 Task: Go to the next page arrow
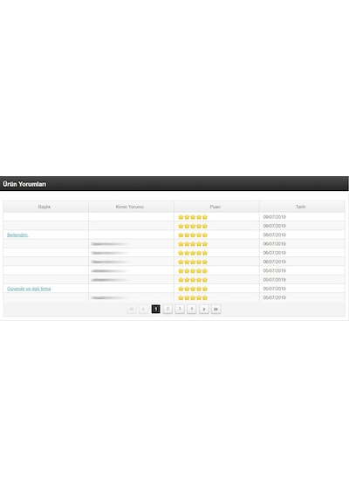tap(204, 309)
